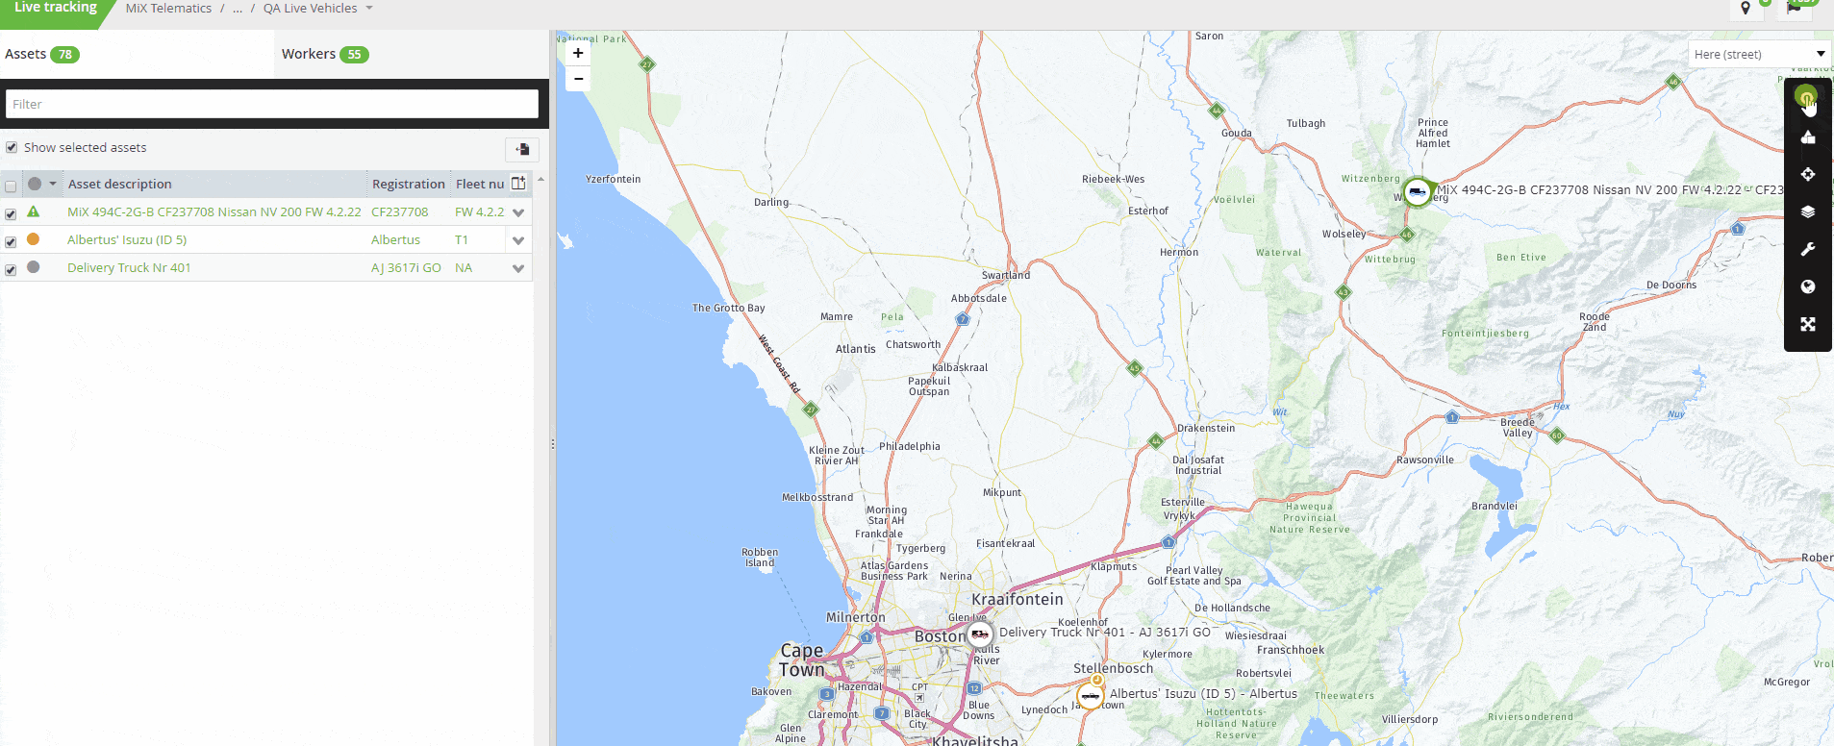Click the 78 assets count badge
The image size is (1834, 746).
pos(64,55)
